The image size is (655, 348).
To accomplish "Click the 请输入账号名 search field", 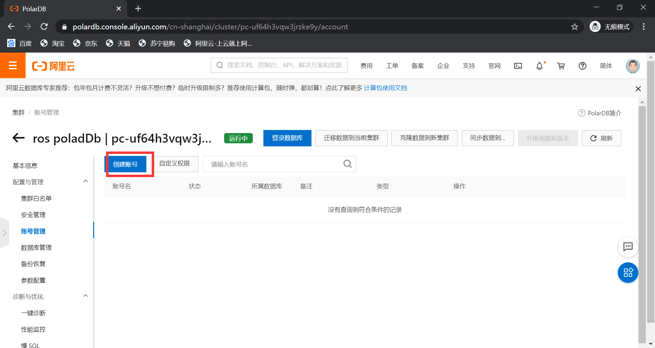I will point(279,164).
